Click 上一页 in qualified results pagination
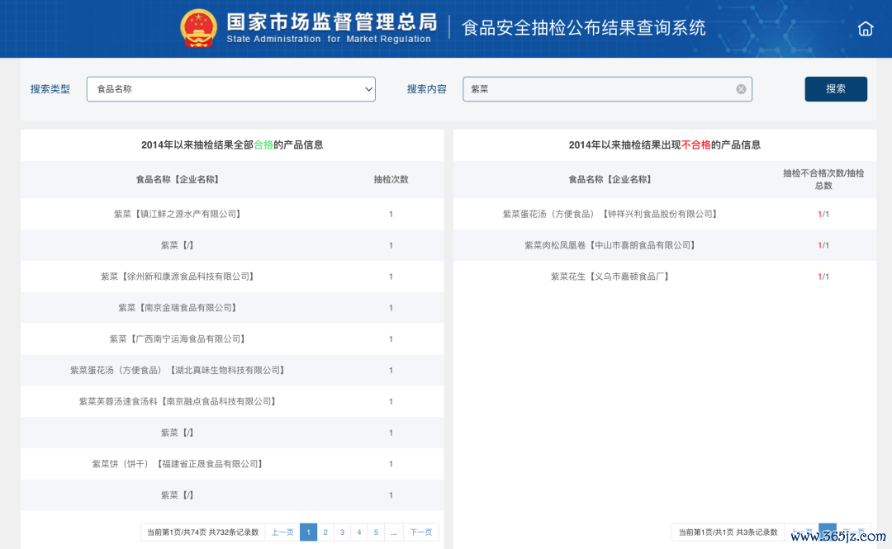 (282, 532)
